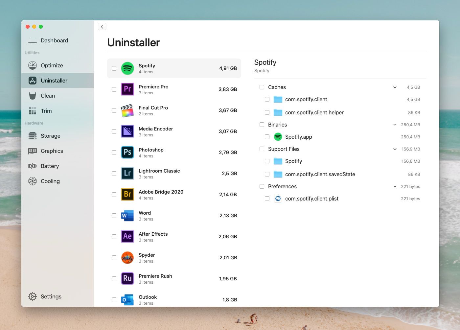The image size is (460, 330).
Task: Tick the Spotify app checkbox in list
Action: tap(114, 68)
